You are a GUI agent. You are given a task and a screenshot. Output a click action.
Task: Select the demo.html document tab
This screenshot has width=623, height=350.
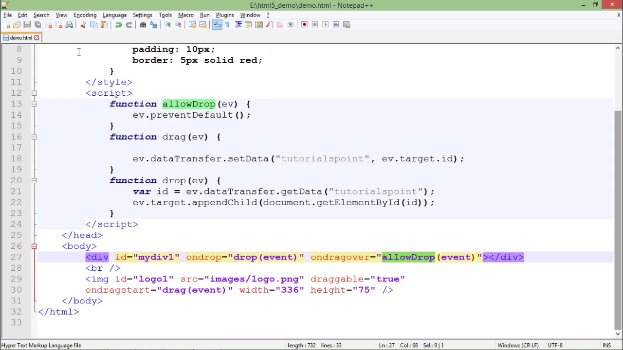point(20,37)
